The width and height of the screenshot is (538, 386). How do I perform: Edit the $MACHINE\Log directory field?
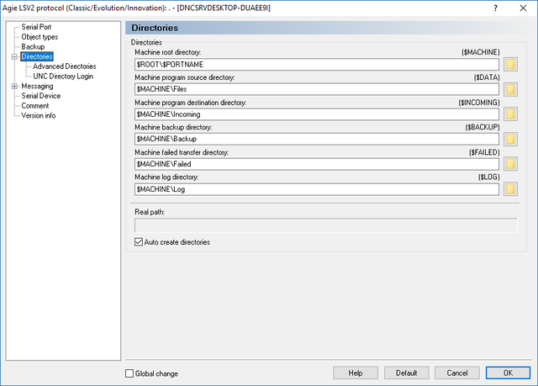pyautogui.click(x=317, y=189)
